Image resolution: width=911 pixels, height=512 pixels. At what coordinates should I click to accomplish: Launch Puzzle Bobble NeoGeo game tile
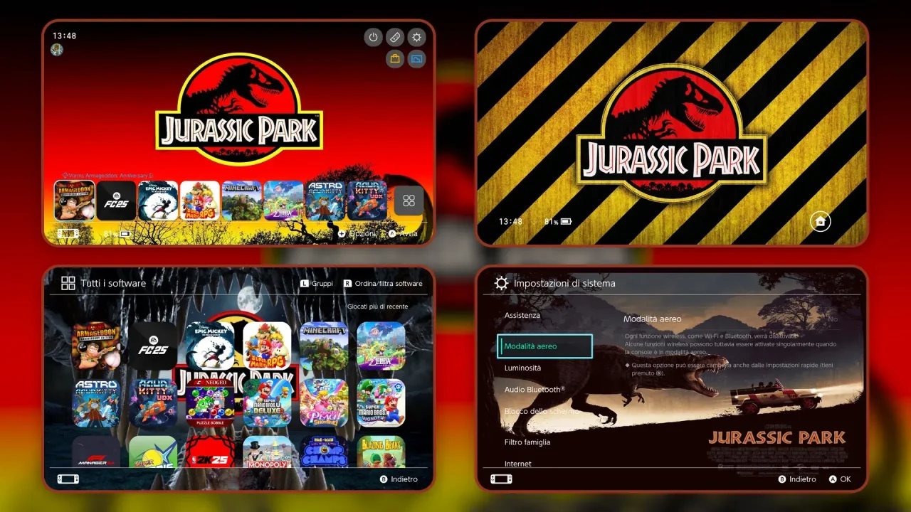pyautogui.click(x=210, y=402)
